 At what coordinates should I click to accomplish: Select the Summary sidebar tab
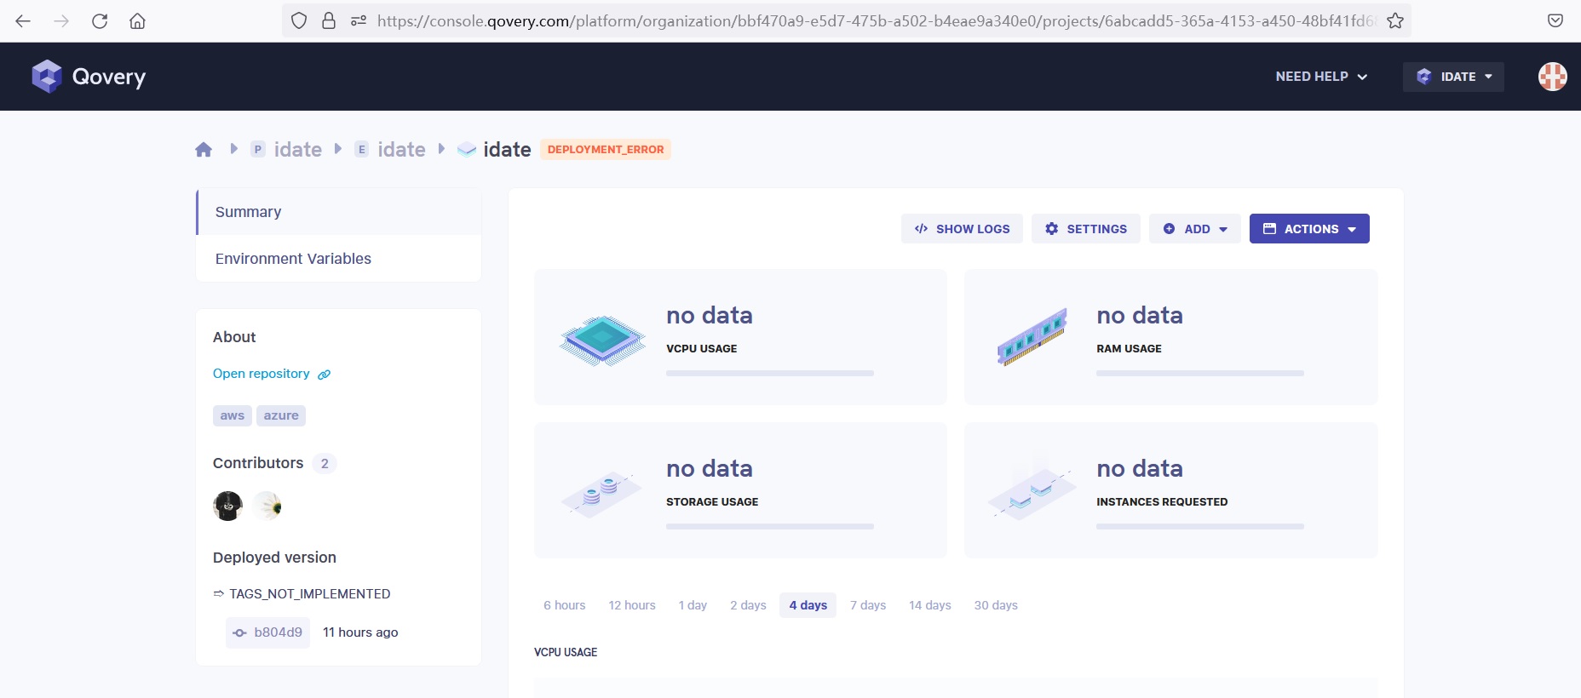[339, 212]
